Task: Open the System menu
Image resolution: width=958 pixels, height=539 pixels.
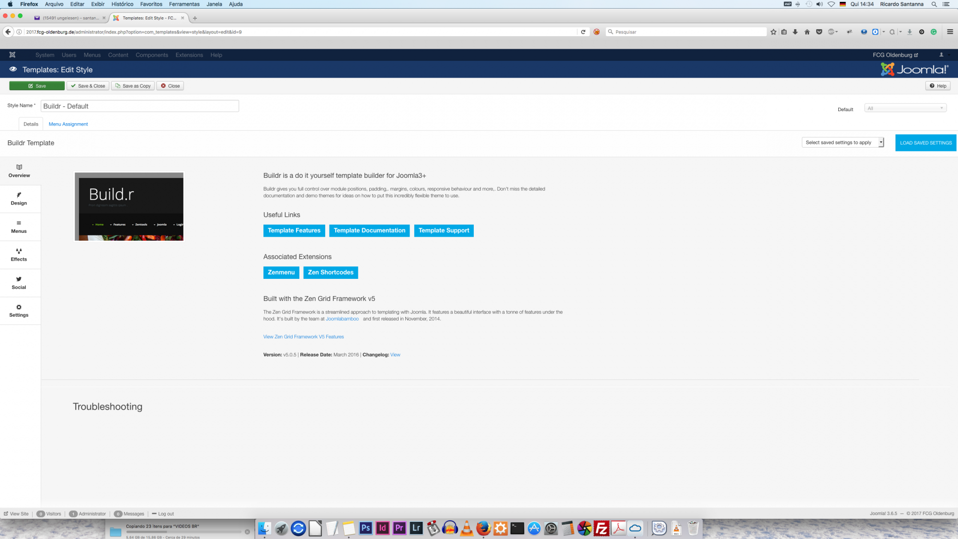Action: 45,55
